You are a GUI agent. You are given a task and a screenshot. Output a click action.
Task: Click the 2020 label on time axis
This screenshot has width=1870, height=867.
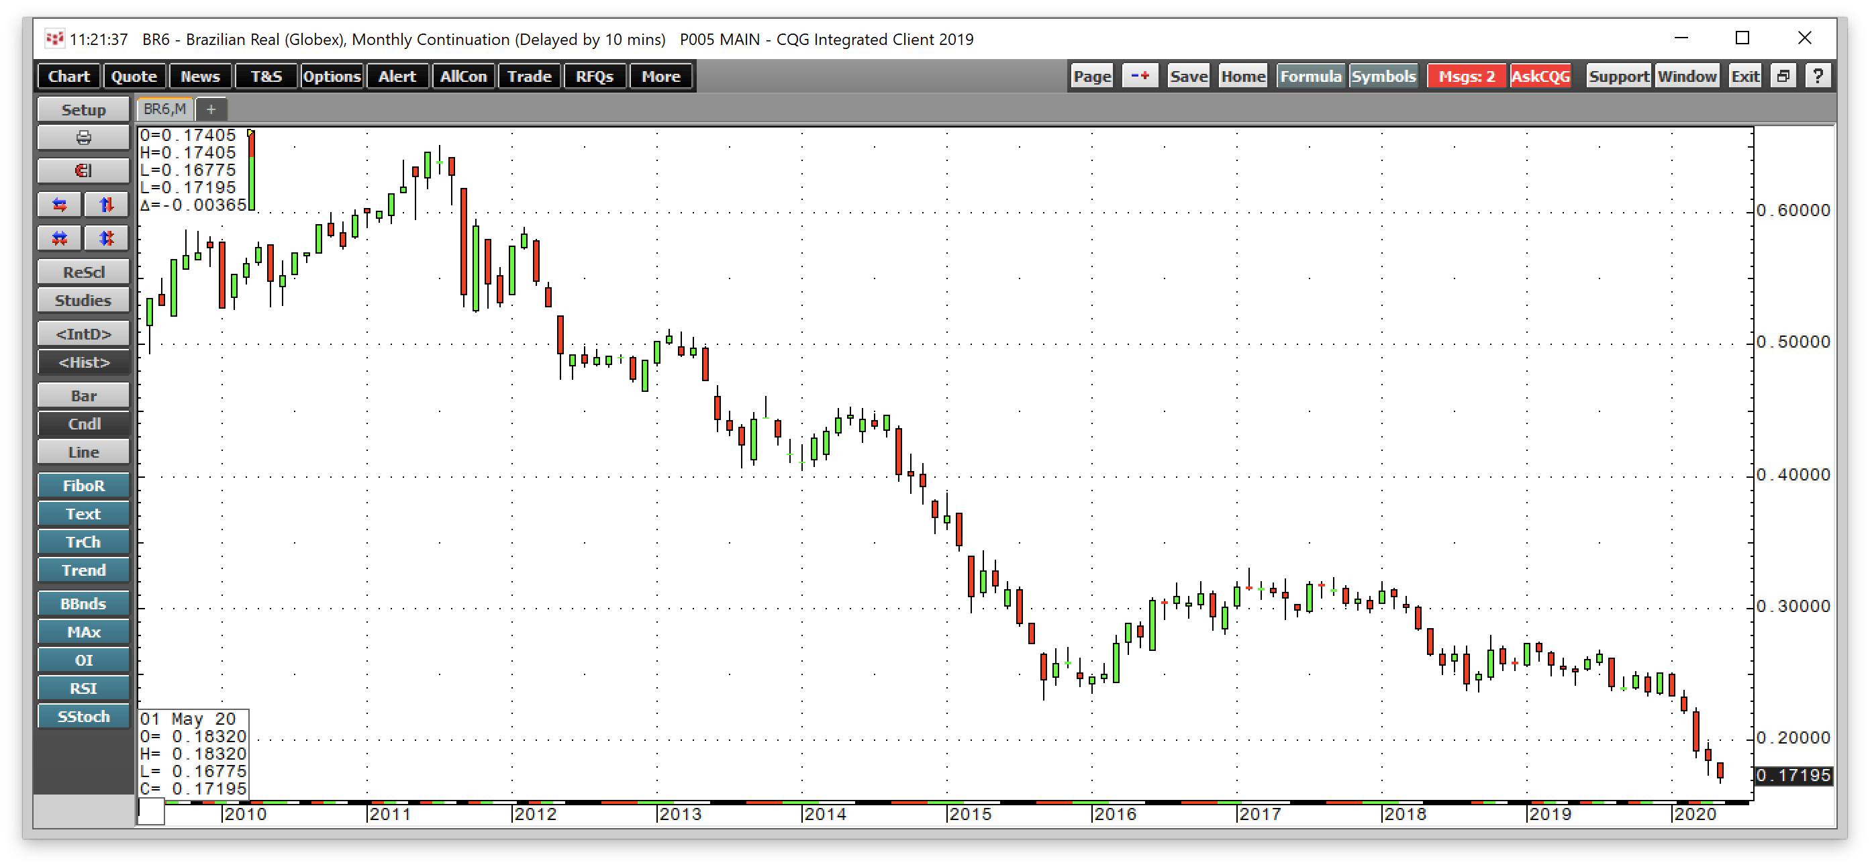point(1694,814)
